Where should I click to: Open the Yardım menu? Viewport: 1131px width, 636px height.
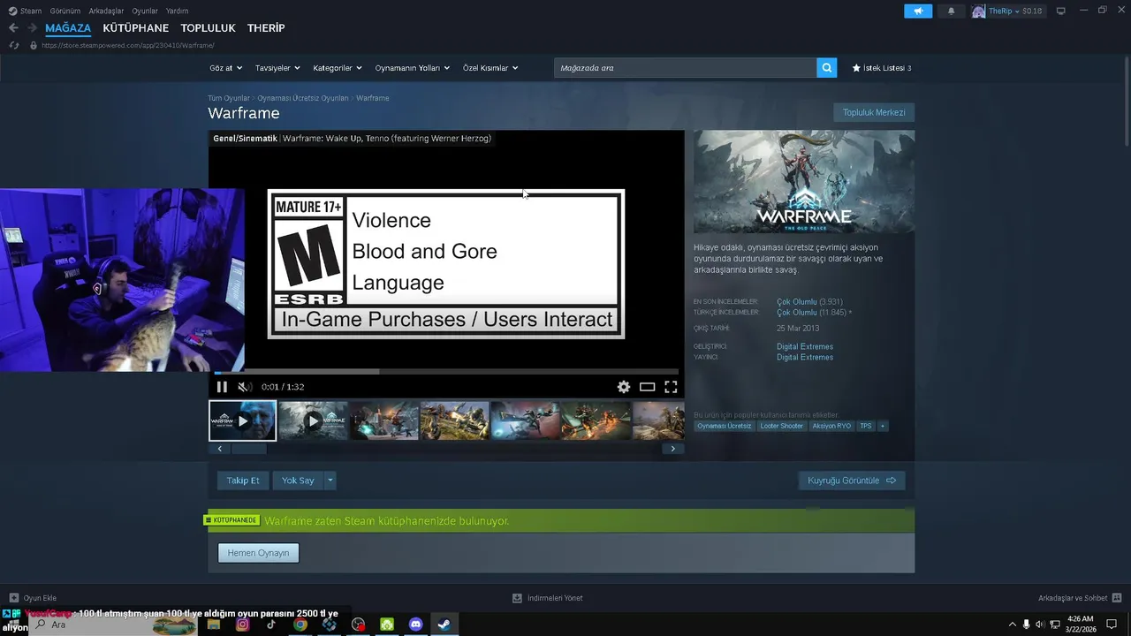pos(177,11)
